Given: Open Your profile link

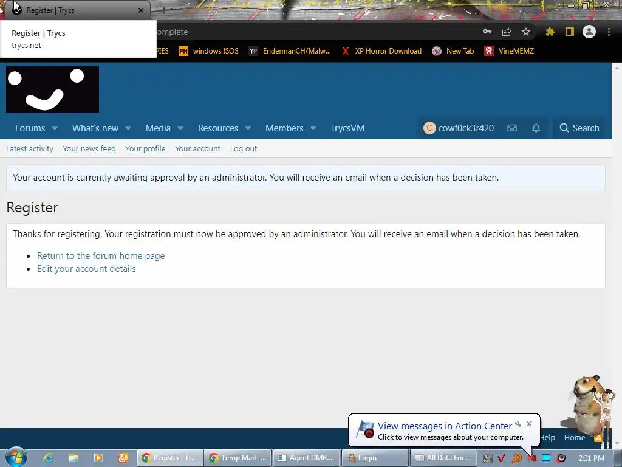Looking at the screenshot, I should [146, 149].
